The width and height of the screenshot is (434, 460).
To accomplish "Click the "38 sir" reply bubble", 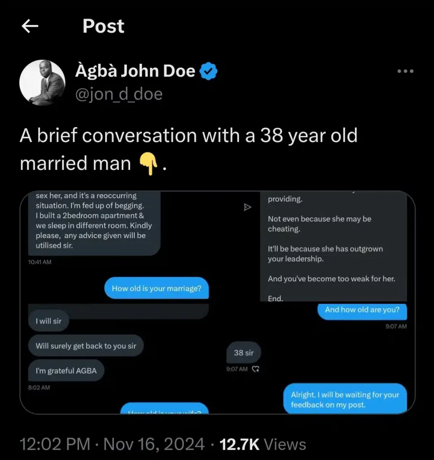I will [x=244, y=353].
